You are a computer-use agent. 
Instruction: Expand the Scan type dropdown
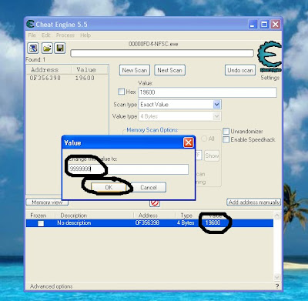216,105
